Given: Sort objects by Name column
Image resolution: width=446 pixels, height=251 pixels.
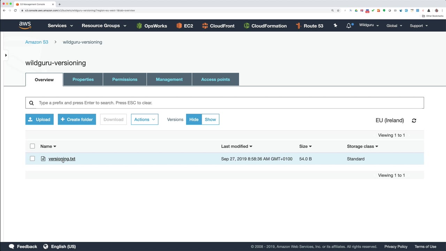Looking at the screenshot, I should pos(48,146).
